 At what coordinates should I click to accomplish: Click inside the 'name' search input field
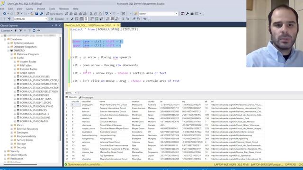tap(157, 14)
